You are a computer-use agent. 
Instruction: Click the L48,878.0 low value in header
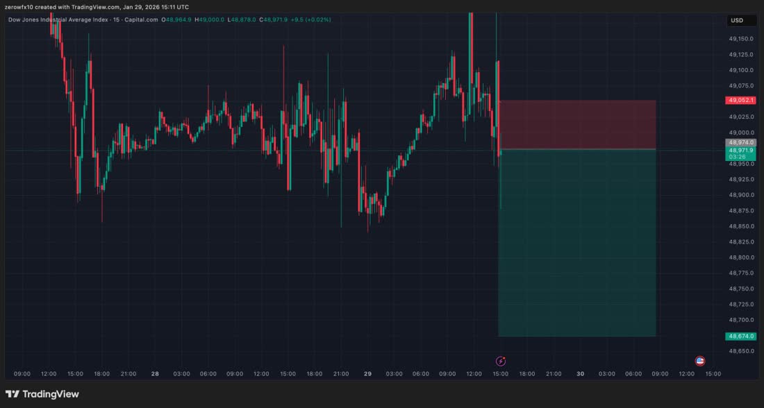pyautogui.click(x=242, y=20)
